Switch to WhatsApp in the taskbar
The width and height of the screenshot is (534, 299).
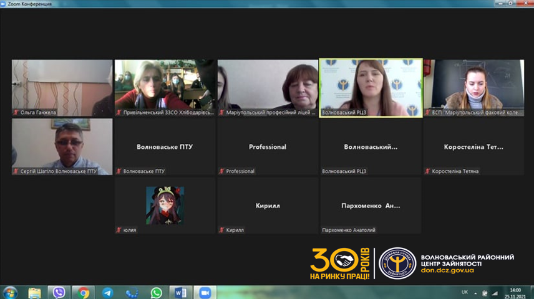(x=156, y=292)
